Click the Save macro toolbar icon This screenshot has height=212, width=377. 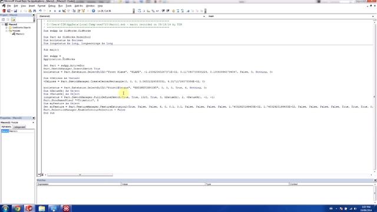coord(15,11)
